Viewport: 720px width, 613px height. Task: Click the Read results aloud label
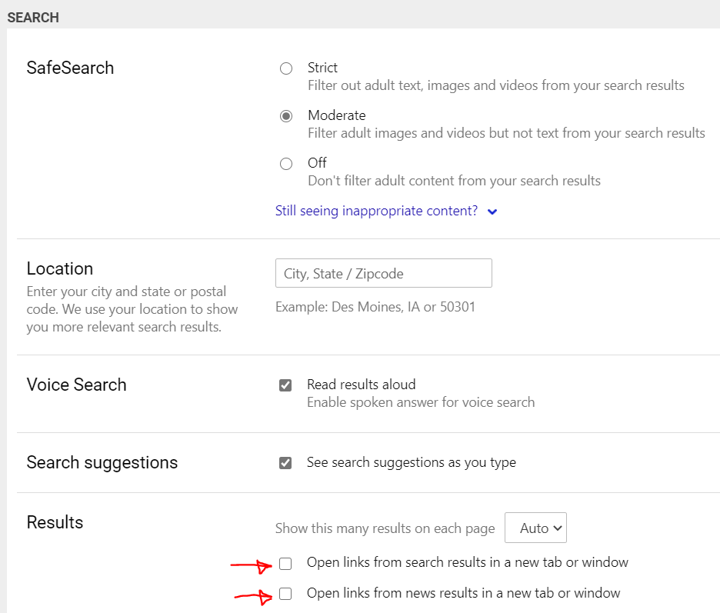pyautogui.click(x=362, y=385)
